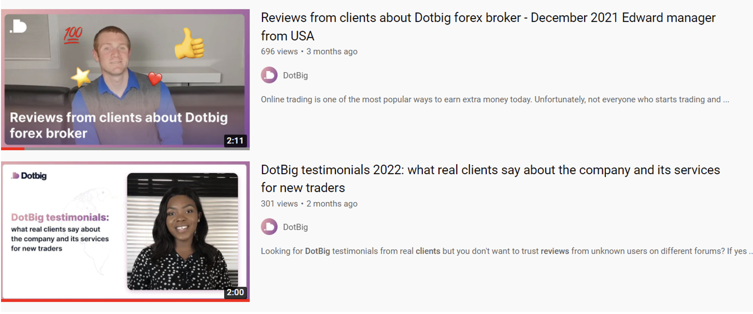Image resolution: width=753 pixels, height=314 pixels.
Task: Open the DotBig testimonials 2022 video title
Action: tap(490, 179)
